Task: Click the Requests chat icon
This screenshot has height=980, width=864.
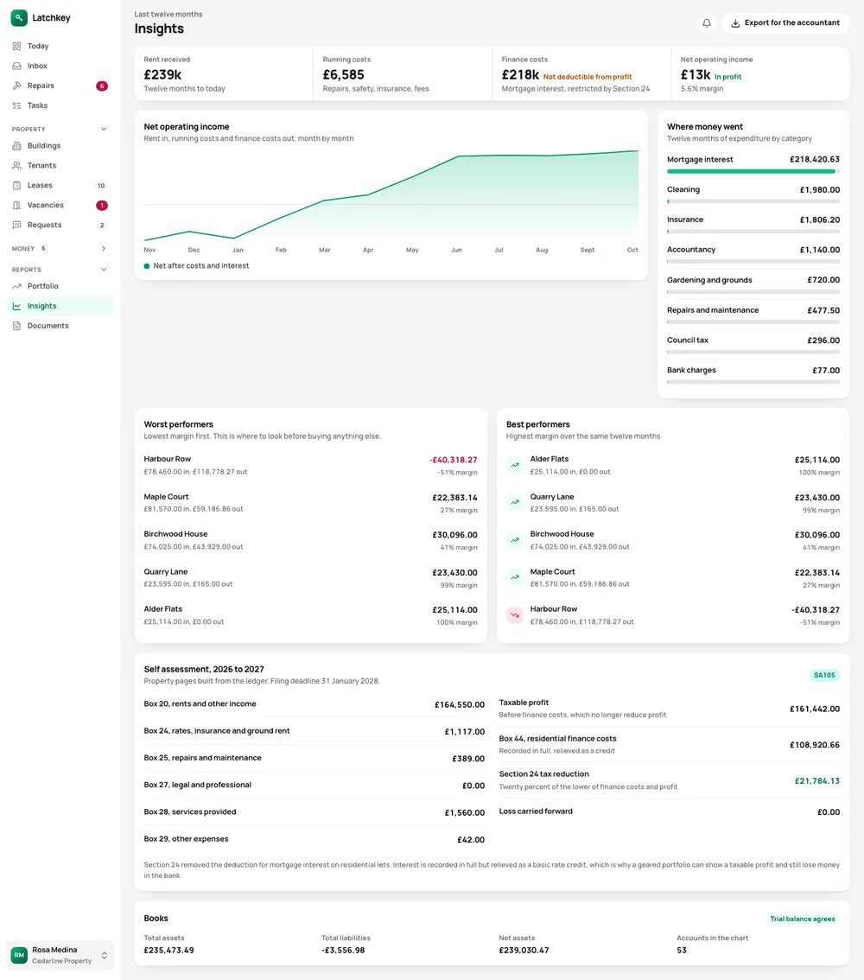Action: 17,225
